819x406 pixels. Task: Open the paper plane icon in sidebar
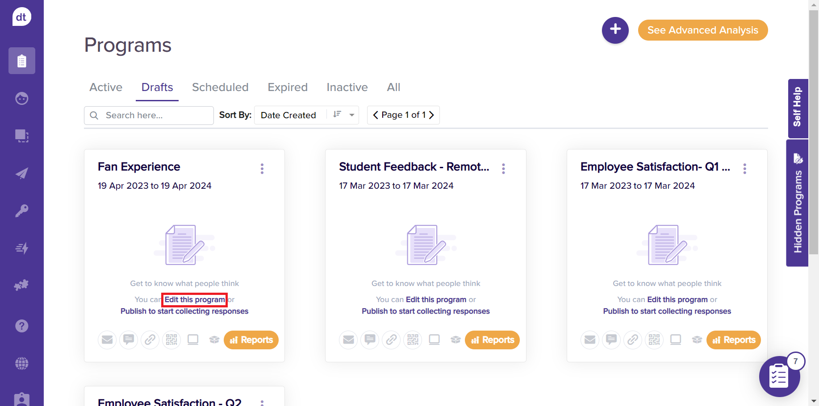coord(21,173)
